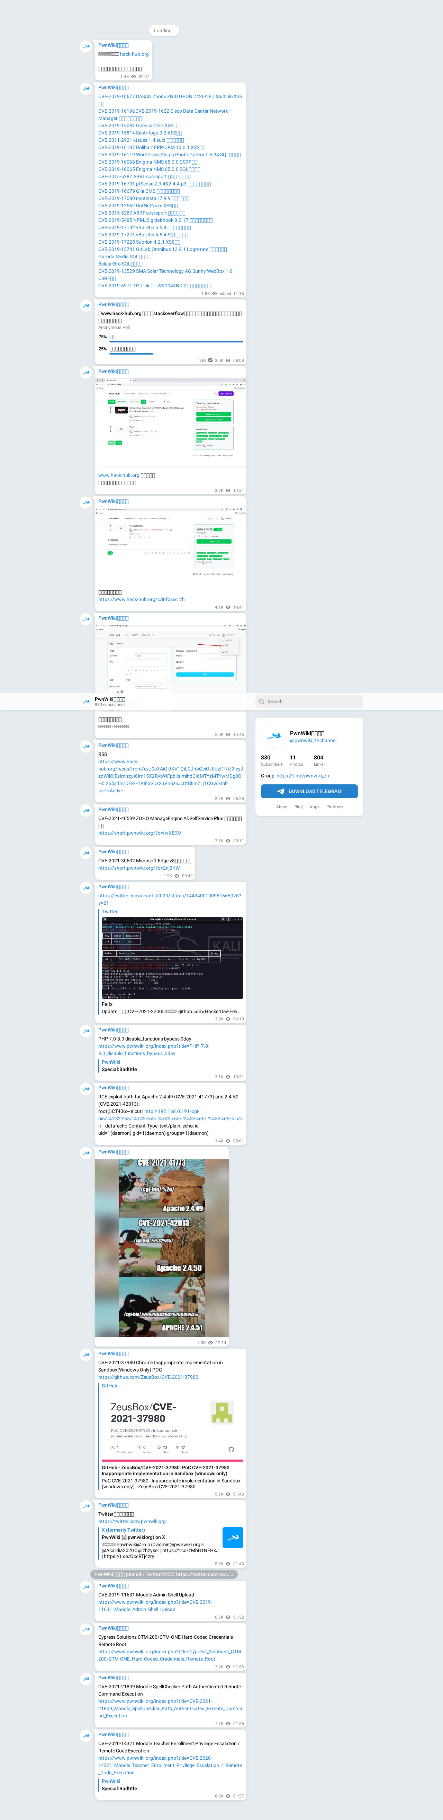Viewport: 443px width, 1820px height.
Task: Open the hack-hub.org link in first message
Action: pos(134,54)
